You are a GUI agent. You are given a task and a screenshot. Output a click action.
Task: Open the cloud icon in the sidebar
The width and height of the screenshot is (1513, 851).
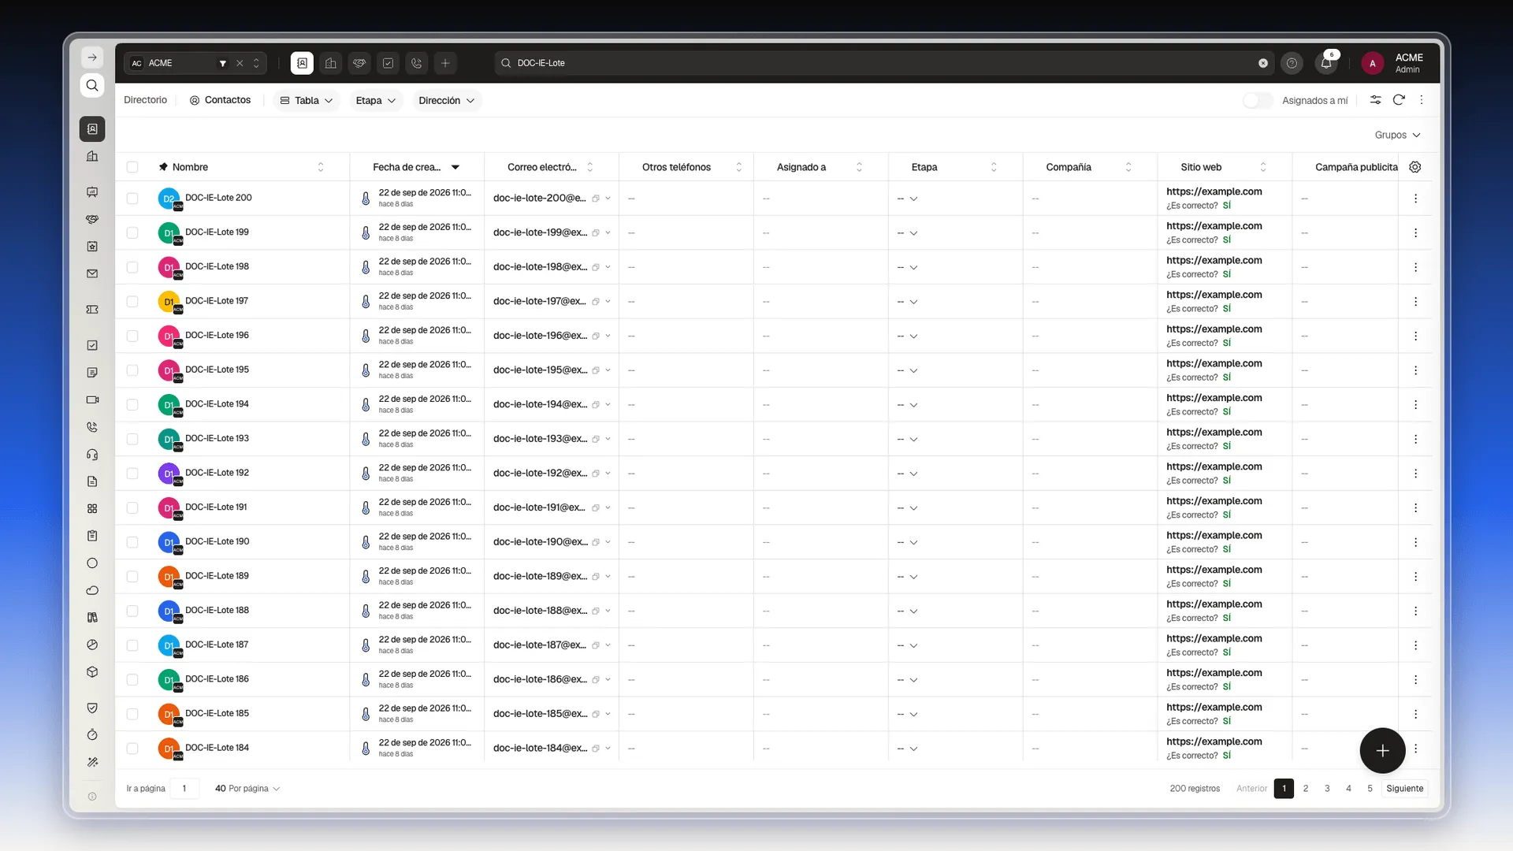coord(92,590)
